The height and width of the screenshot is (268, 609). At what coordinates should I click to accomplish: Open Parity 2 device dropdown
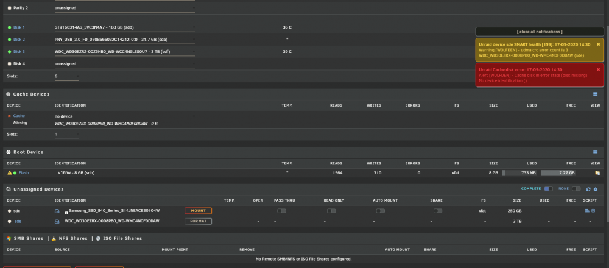pyautogui.click(x=125, y=8)
